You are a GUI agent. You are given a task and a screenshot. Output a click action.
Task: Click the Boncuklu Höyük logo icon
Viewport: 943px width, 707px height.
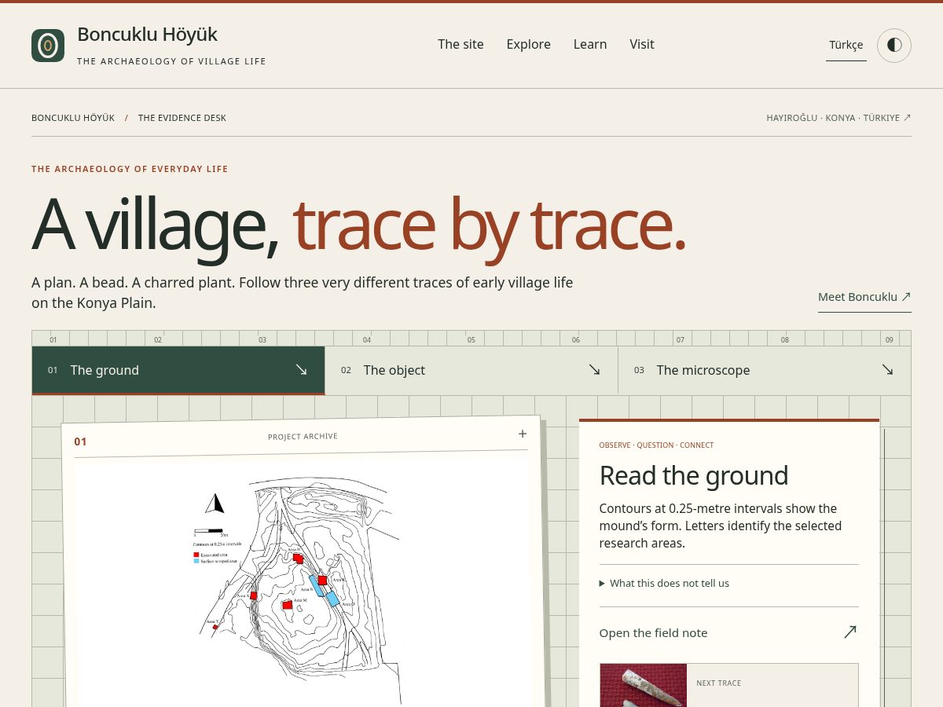(48, 46)
